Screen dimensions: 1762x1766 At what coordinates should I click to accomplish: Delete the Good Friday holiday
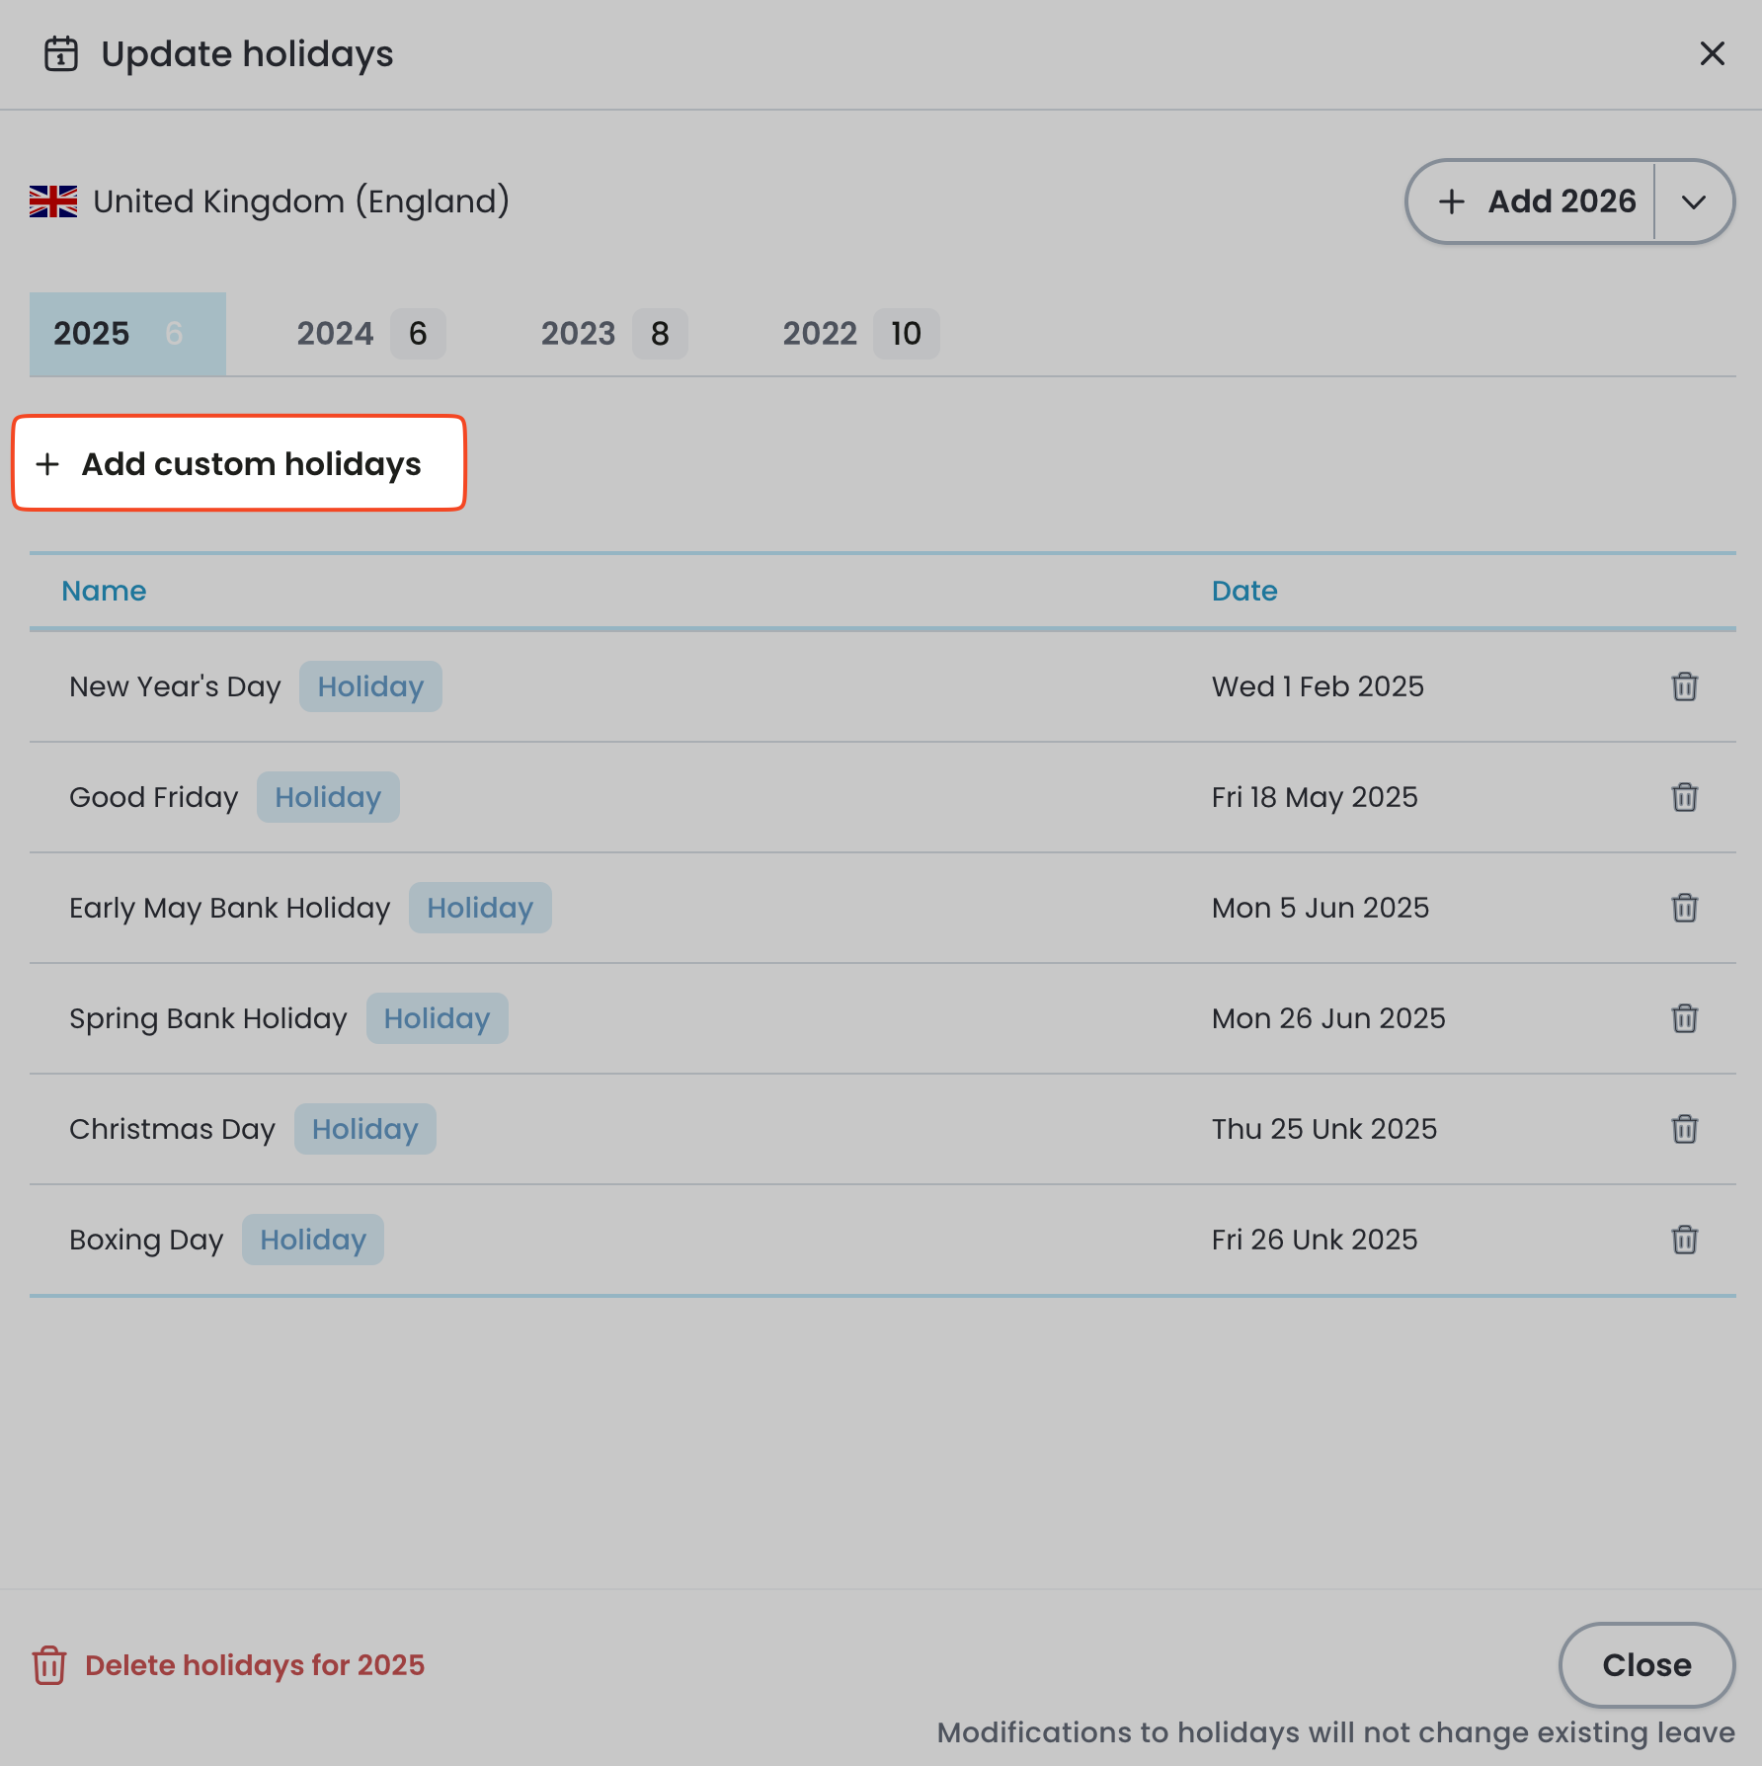[1684, 797]
